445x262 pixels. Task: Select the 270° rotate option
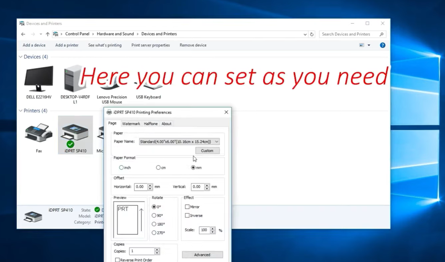[154, 233]
